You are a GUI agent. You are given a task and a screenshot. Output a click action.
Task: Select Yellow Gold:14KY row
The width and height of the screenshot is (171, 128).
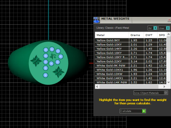[x=131, y=49]
